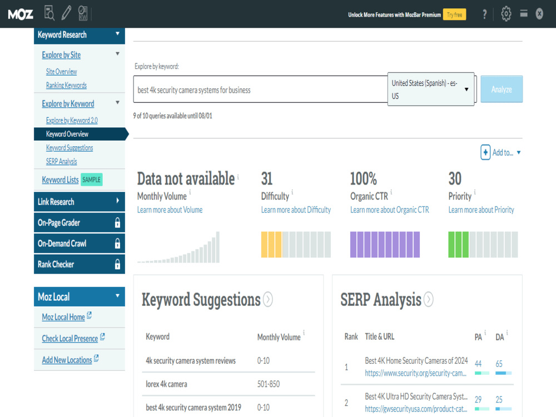Viewport: 556px width, 417px height.
Task: Open Keyword Suggestions in the sidebar
Action: (x=69, y=148)
